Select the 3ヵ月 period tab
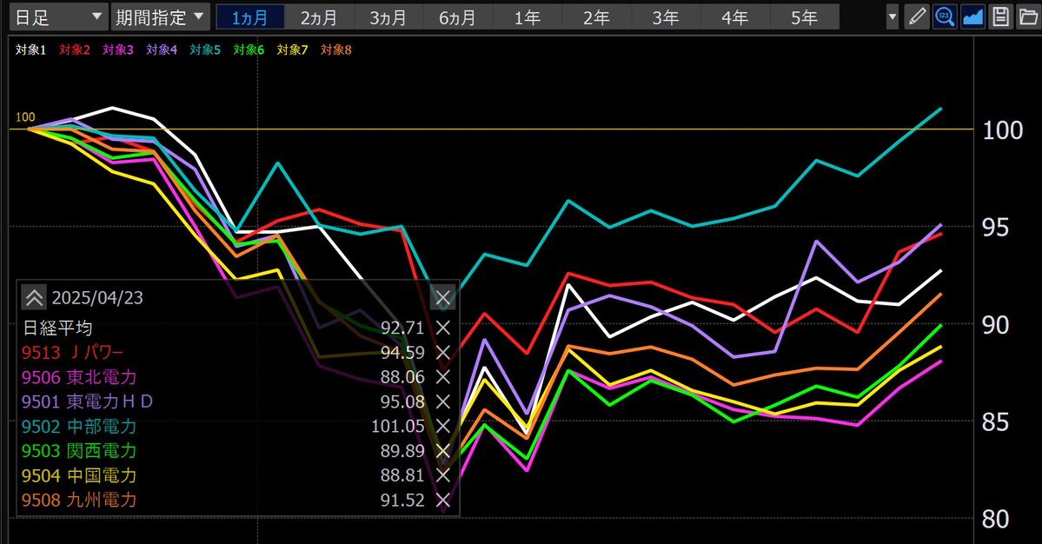This screenshot has height=544, width=1042. click(388, 17)
